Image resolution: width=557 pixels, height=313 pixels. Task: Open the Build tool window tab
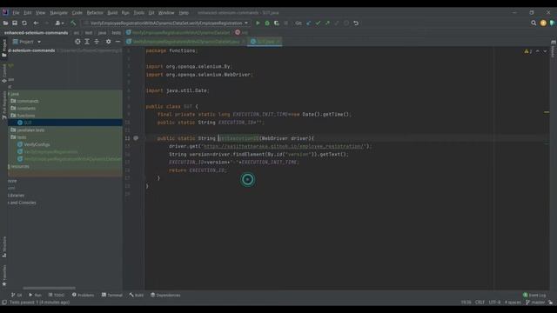137,296
